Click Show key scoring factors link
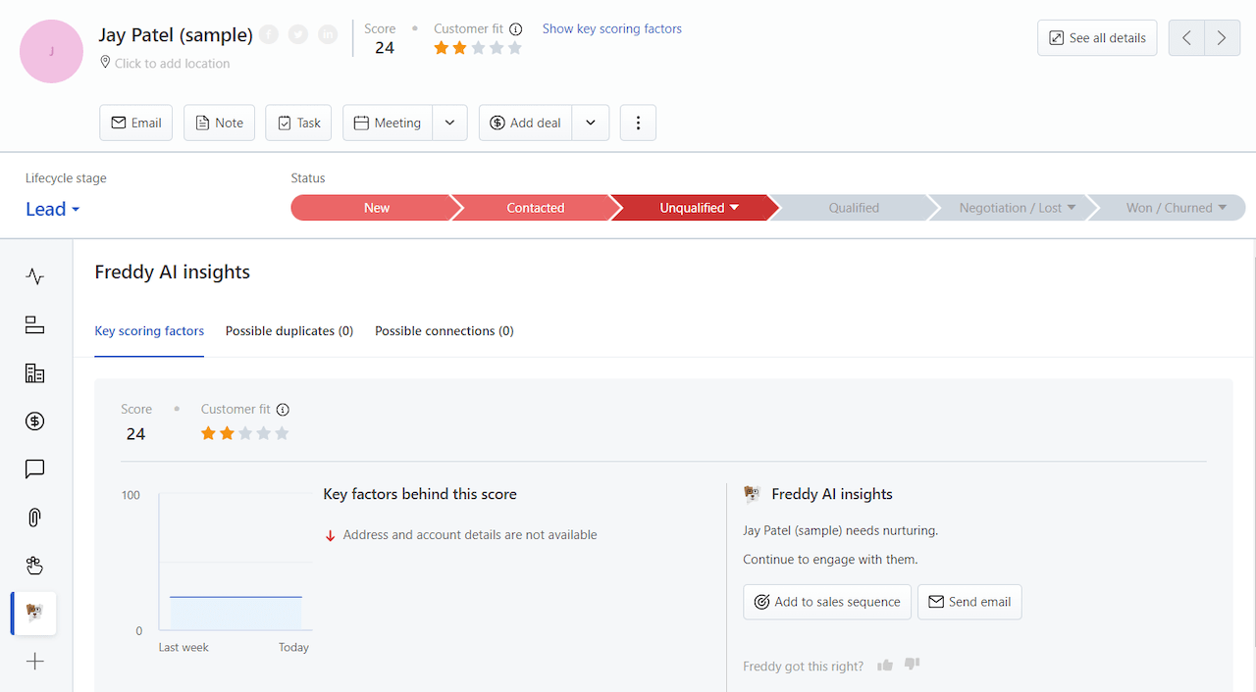Screen dimensions: 1256x692 coord(611,28)
